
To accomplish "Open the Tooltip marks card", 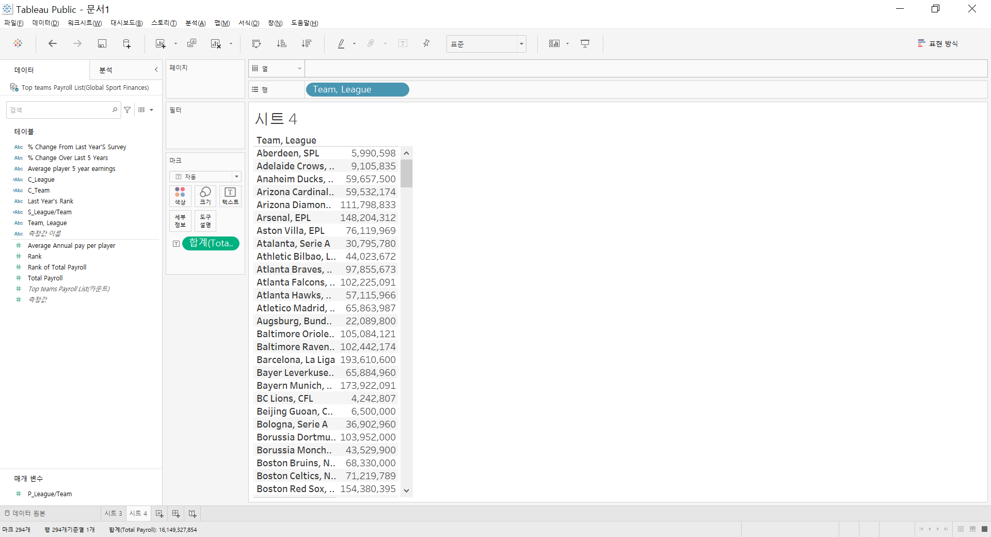I will (x=205, y=221).
